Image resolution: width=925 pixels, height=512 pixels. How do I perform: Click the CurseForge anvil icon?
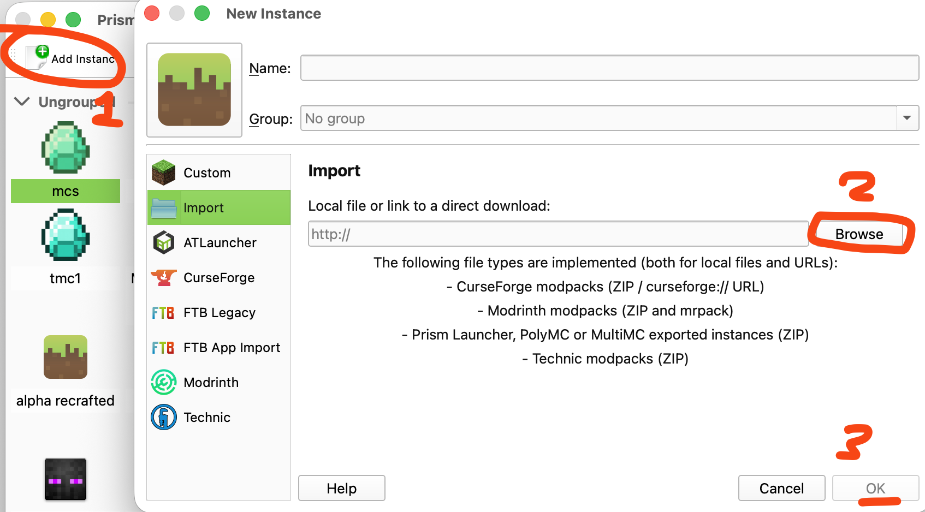[163, 277]
